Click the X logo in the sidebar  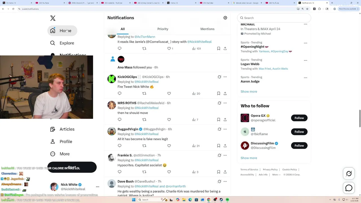tap(53, 18)
